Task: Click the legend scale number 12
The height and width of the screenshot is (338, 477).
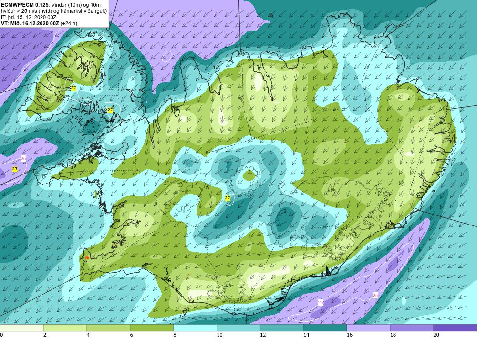Action: pyautogui.click(x=263, y=335)
